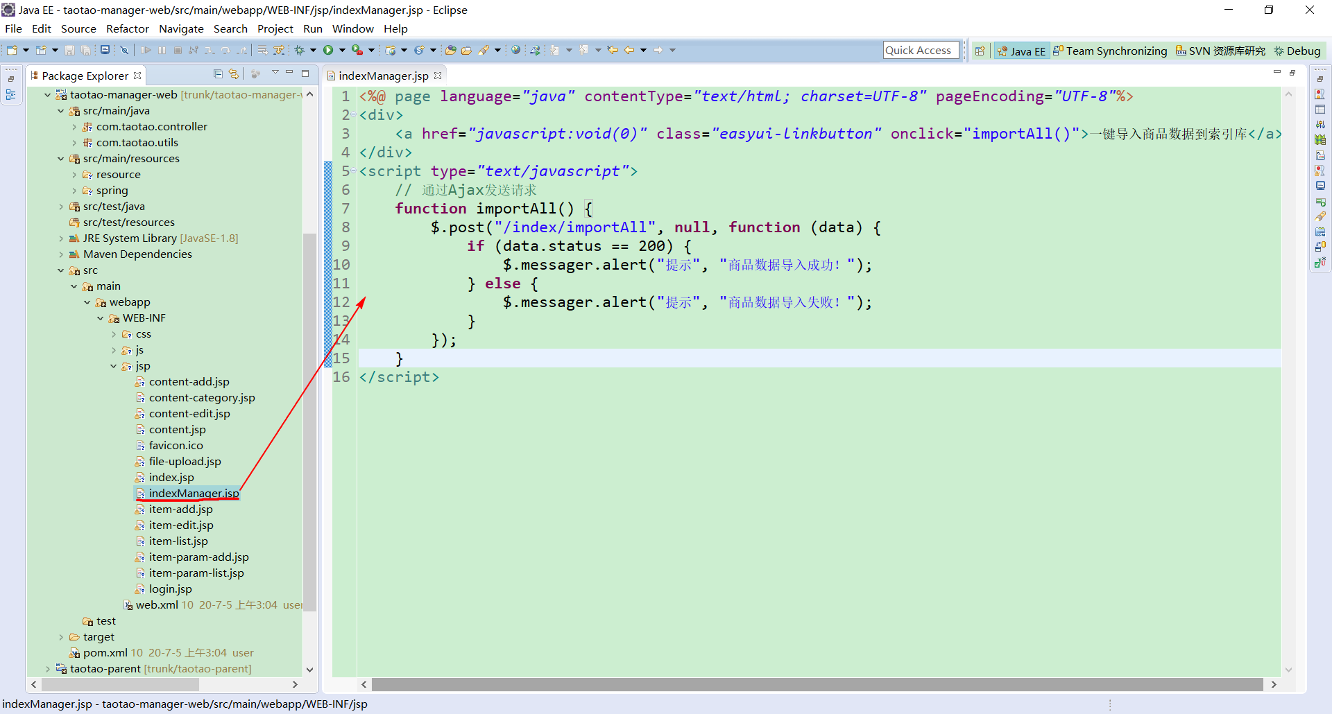Click the Step Over debug icon
Viewport: 1332px width, 714px height.
tap(225, 50)
